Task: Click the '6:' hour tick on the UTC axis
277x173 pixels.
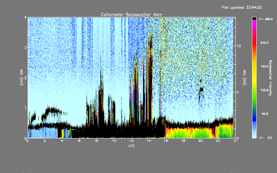Action: coord(80,141)
